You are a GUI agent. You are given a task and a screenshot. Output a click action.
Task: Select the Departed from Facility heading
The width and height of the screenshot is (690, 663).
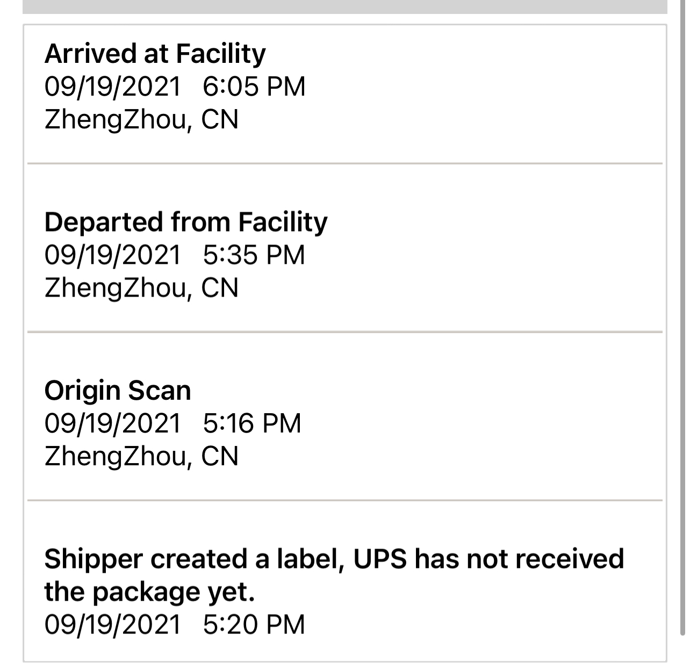point(185,222)
